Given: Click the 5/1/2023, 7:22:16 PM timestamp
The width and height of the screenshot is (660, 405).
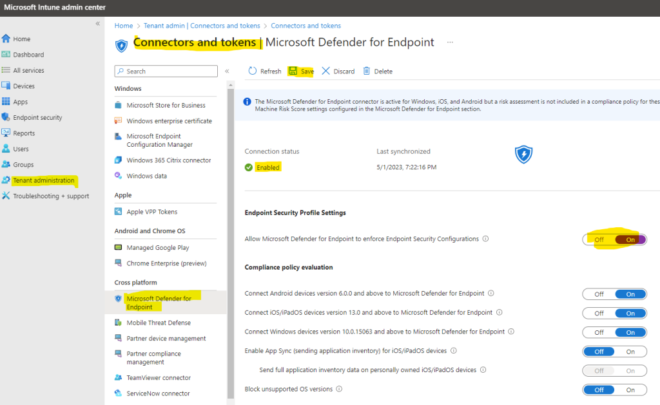Looking at the screenshot, I should 407,167.
